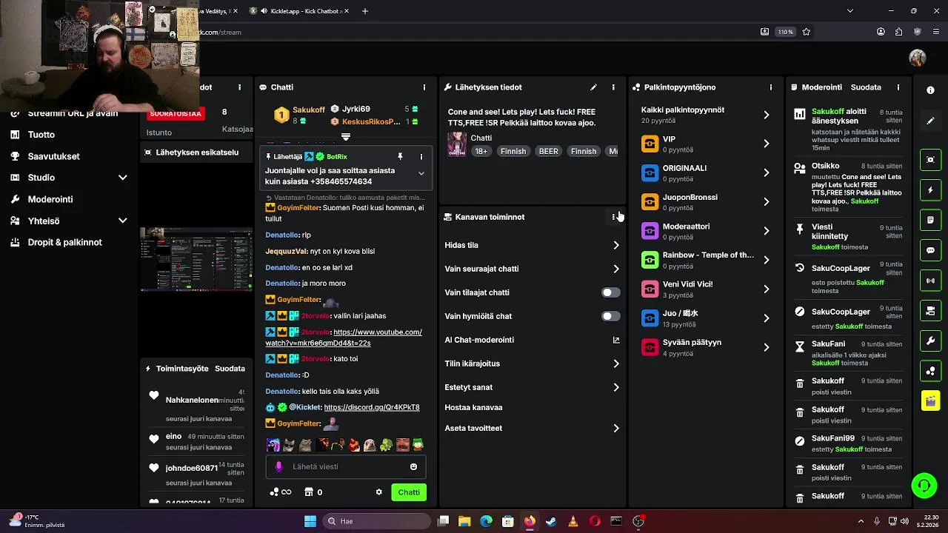This screenshot has width=948, height=533.
Task: Open Estetyt sanat settings
Action: [533, 387]
